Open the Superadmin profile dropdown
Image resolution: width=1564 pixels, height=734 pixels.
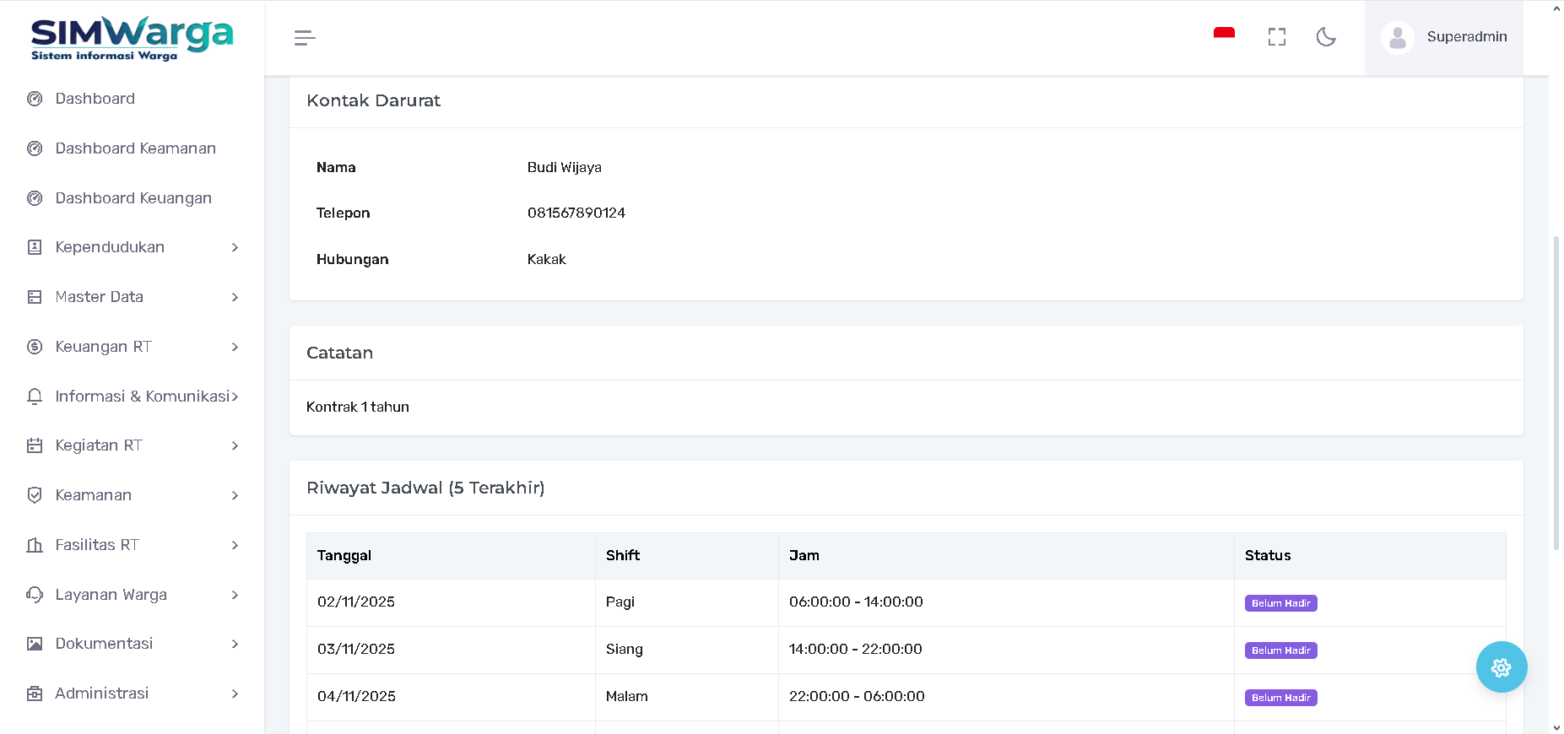point(1466,37)
